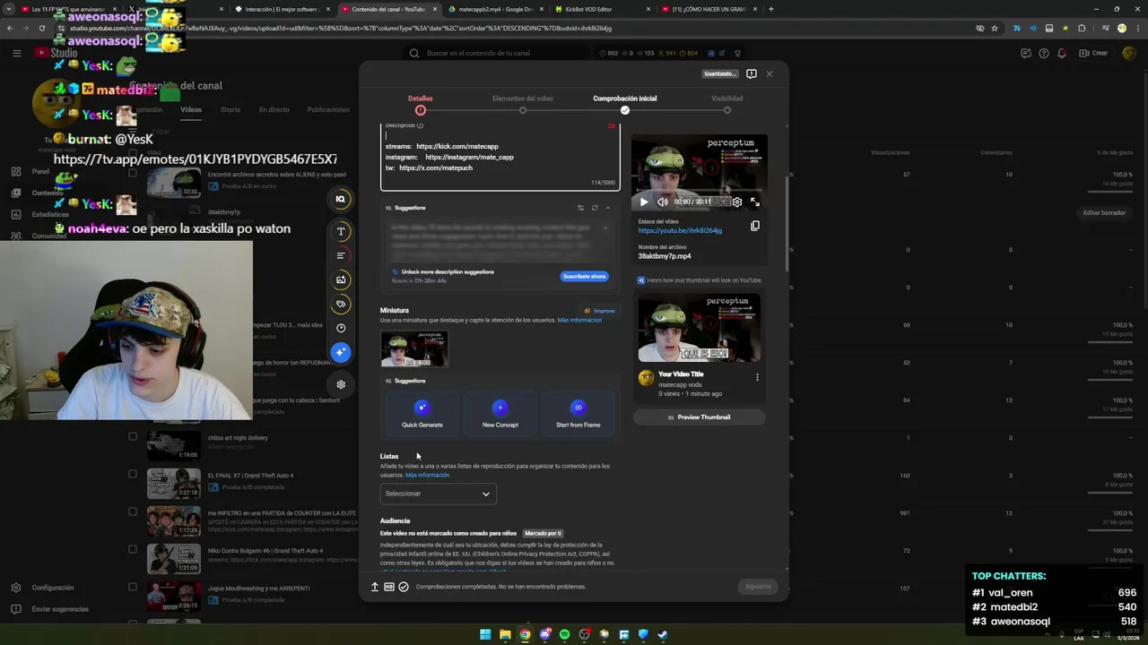Click the upload status arrow icon at the dialog bottom
This screenshot has width=1148, height=645.
pos(375,587)
